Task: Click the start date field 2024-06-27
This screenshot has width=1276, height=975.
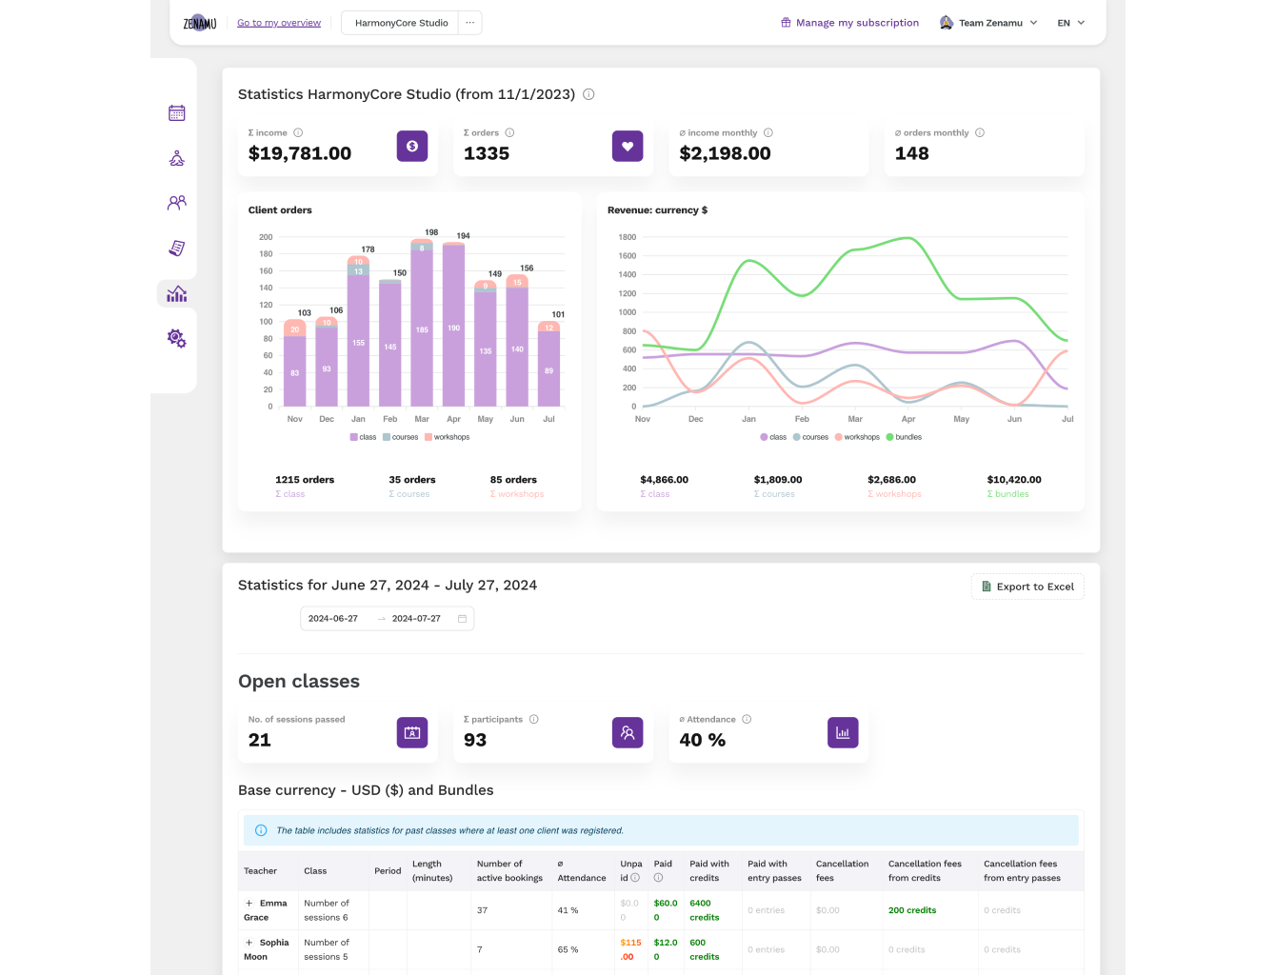Action: point(333,619)
